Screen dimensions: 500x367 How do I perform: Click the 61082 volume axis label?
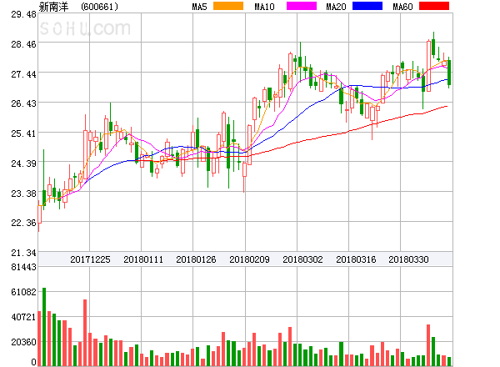pos(23,292)
